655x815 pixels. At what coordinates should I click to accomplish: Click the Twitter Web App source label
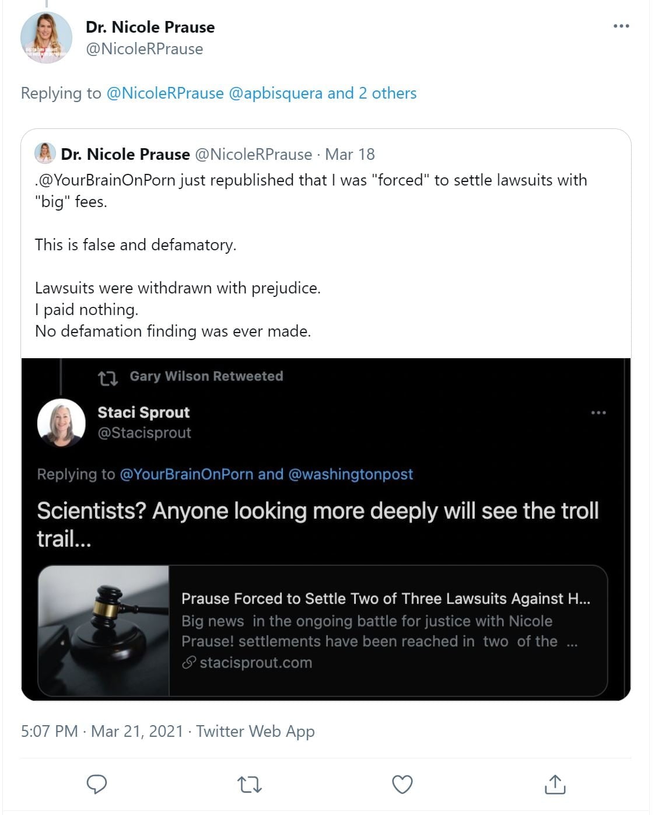[255, 731]
